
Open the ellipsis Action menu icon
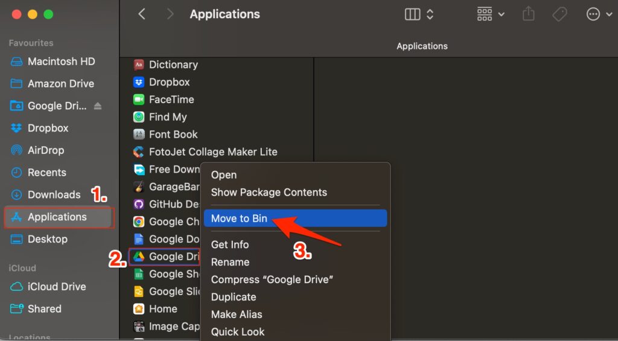[x=593, y=14]
